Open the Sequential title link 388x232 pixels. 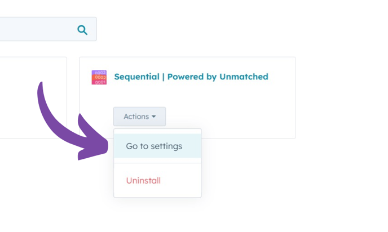[136, 77]
